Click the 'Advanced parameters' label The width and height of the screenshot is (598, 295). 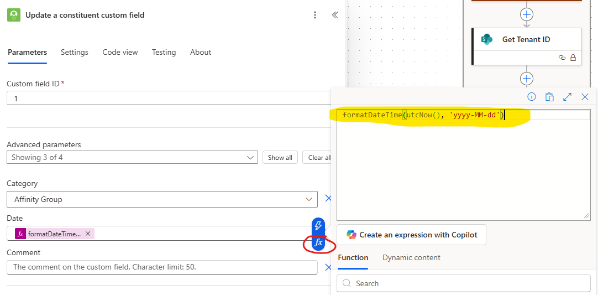click(44, 144)
